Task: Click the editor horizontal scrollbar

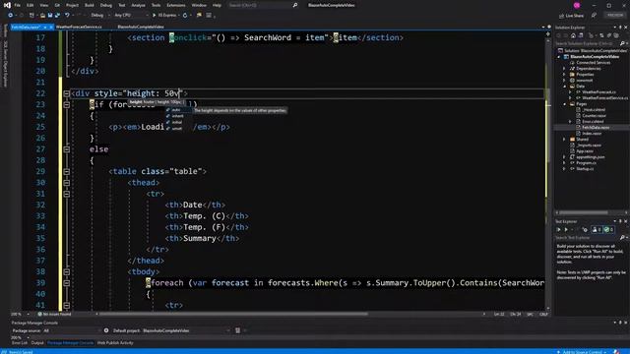Action: coord(233,315)
